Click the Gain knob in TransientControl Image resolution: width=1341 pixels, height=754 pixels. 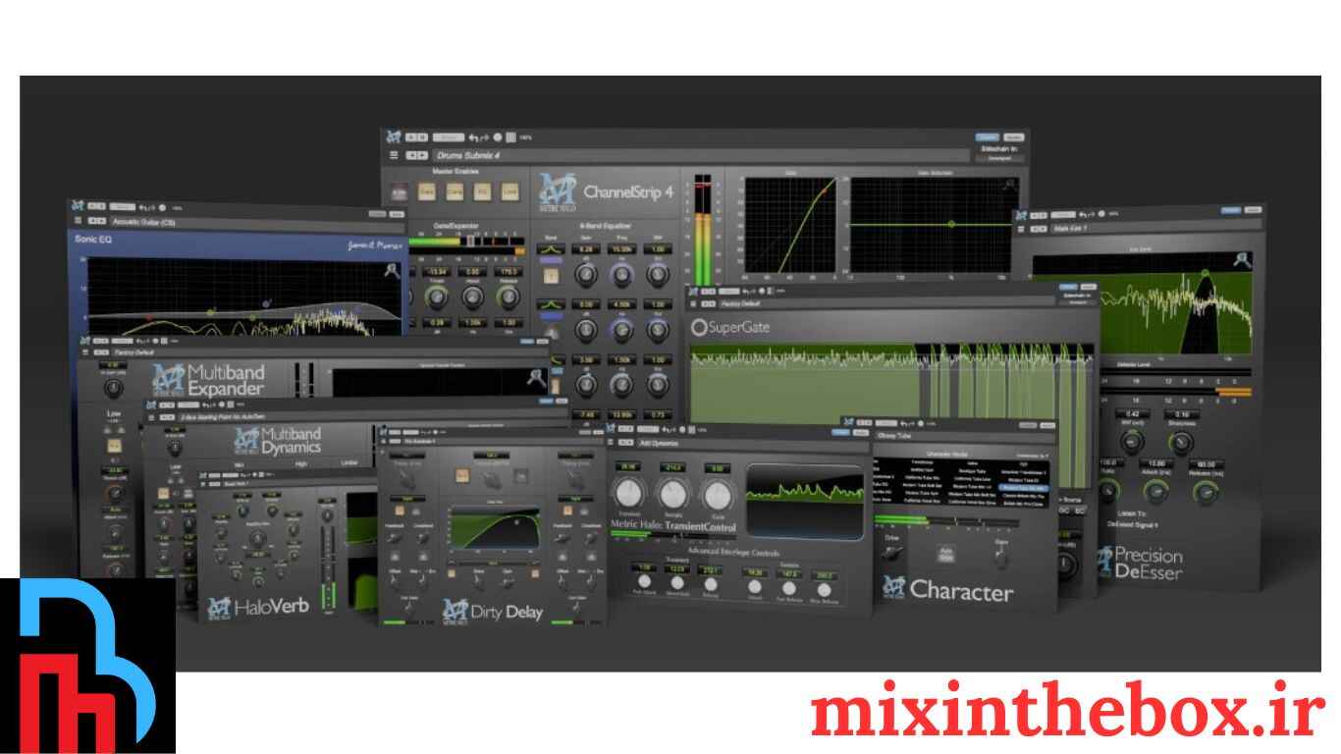(719, 494)
